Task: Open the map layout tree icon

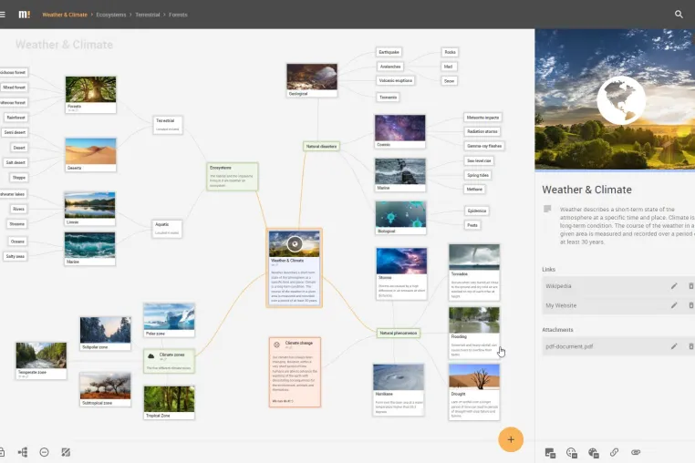Action: [x=23, y=452]
